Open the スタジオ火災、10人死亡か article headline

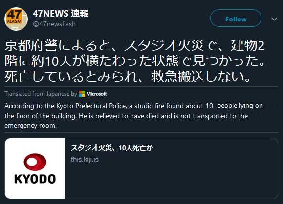click(x=112, y=148)
